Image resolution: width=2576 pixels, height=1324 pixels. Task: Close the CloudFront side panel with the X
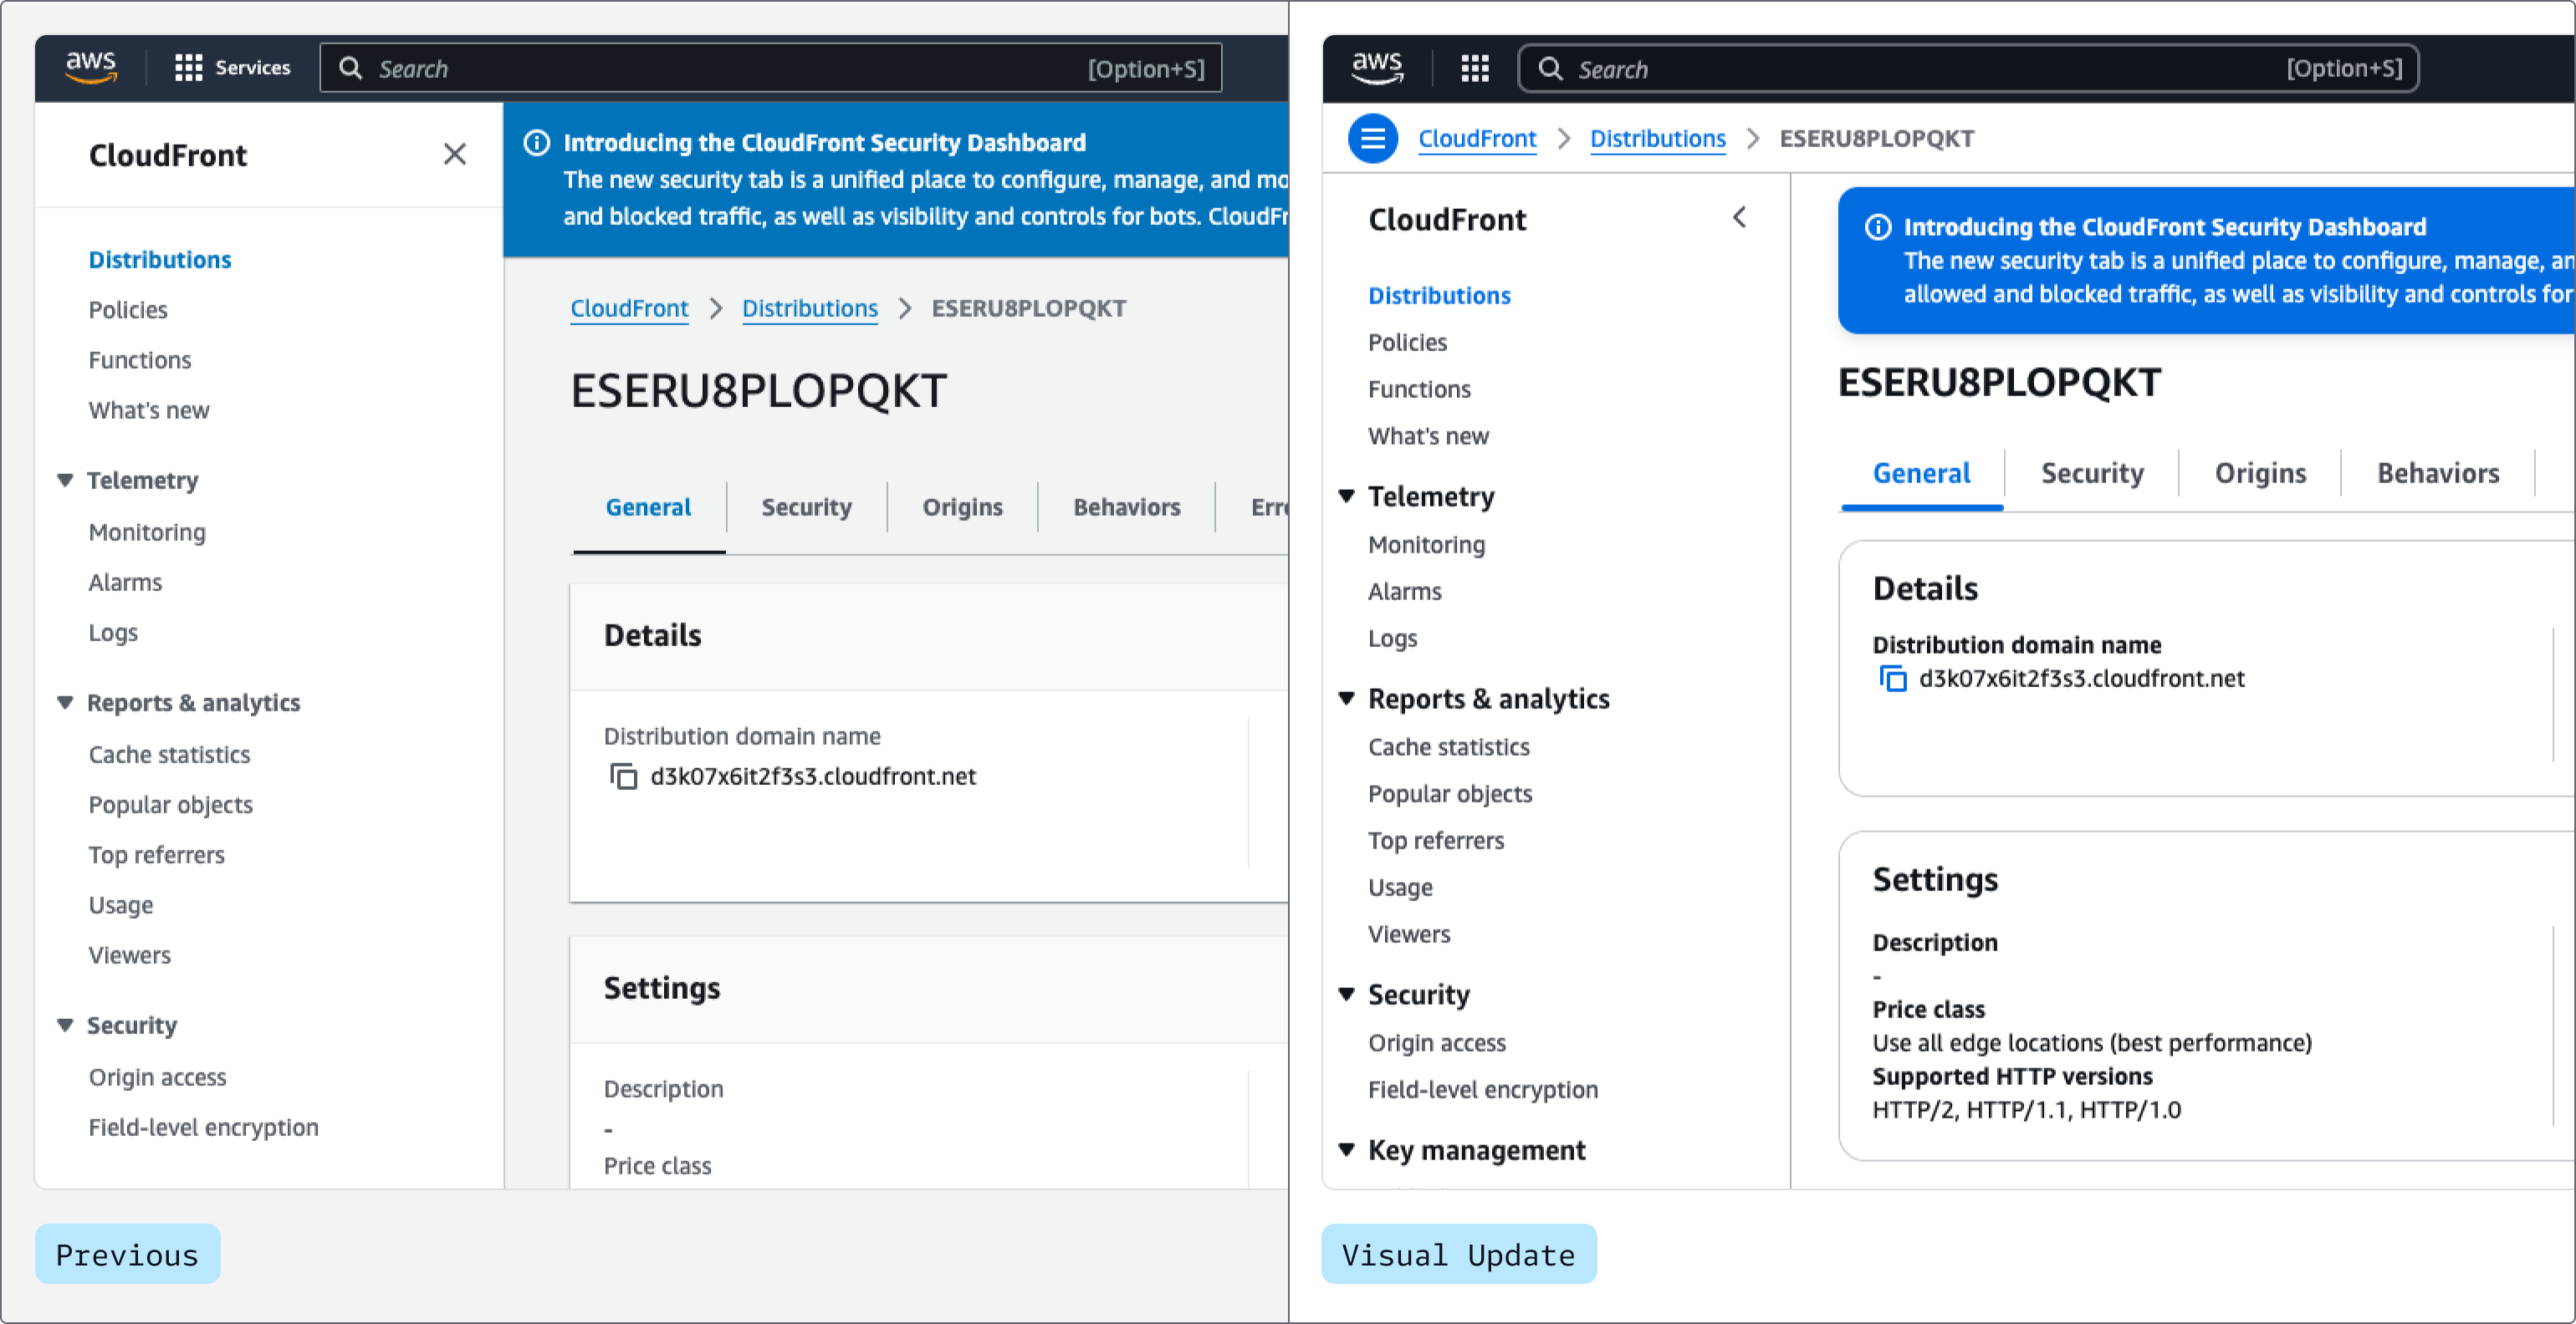point(454,154)
